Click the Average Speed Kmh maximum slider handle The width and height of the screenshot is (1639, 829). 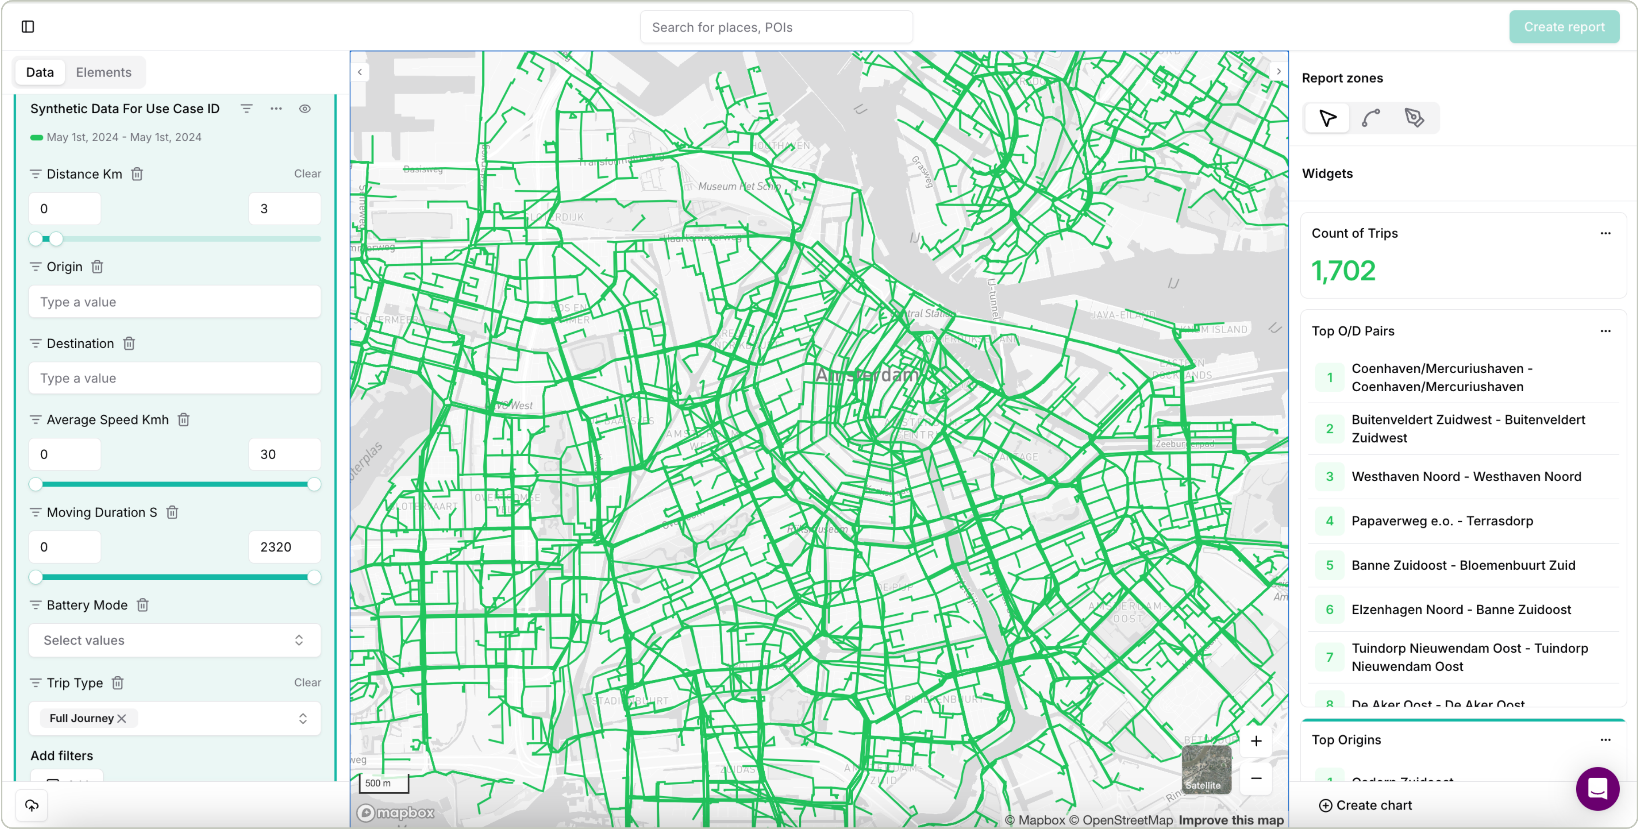[x=314, y=485]
